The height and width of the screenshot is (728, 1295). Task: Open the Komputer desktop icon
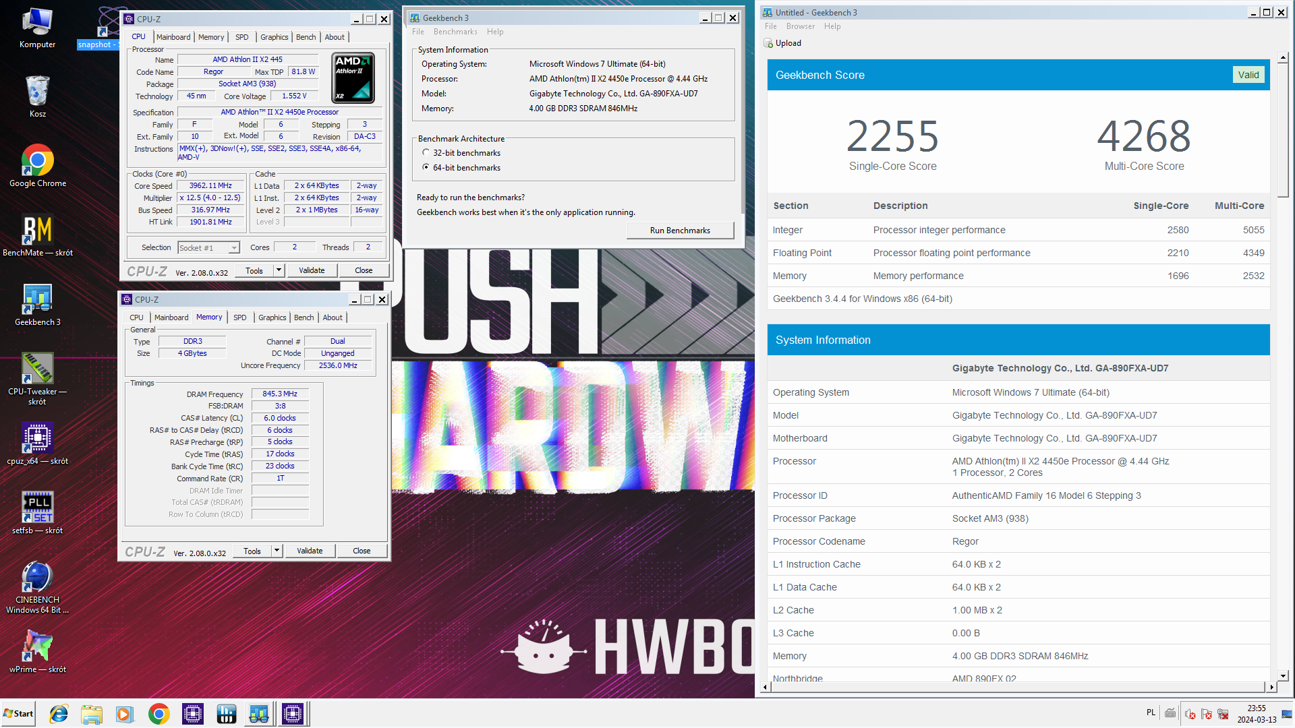coord(38,28)
